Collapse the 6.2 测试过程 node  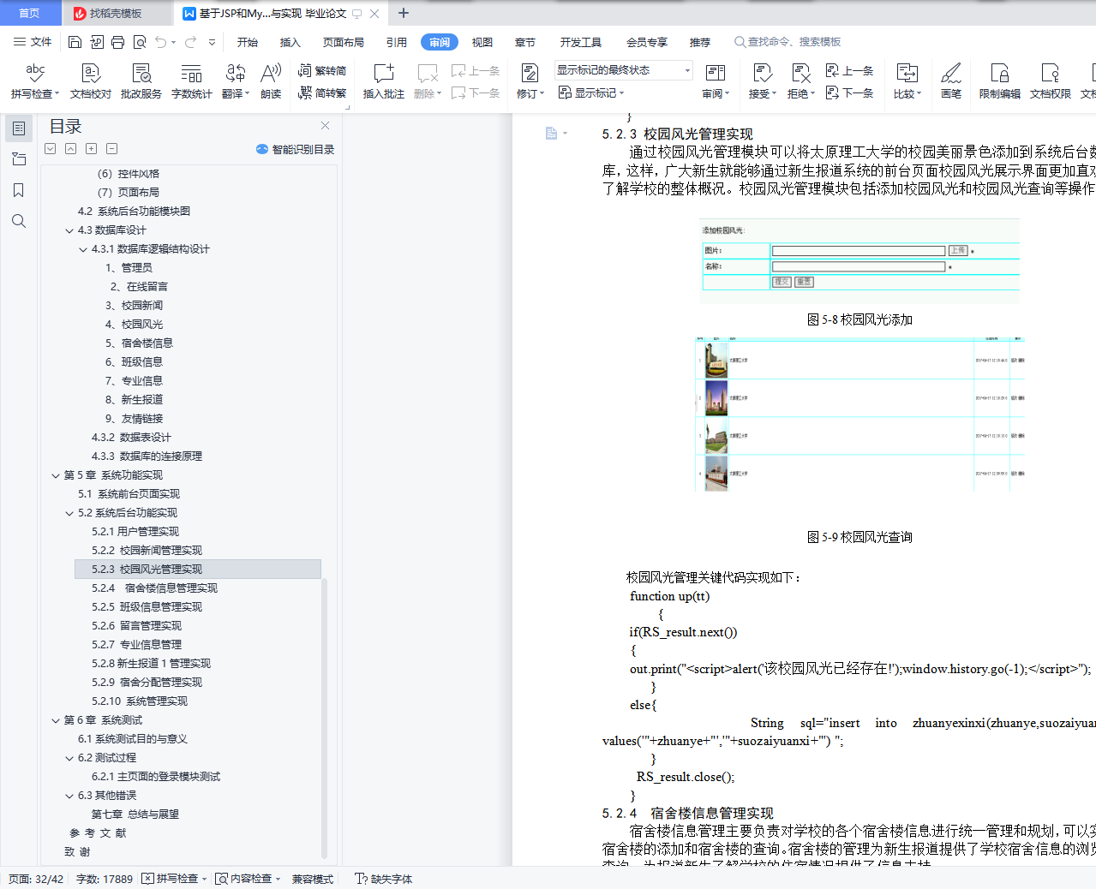[x=69, y=758]
